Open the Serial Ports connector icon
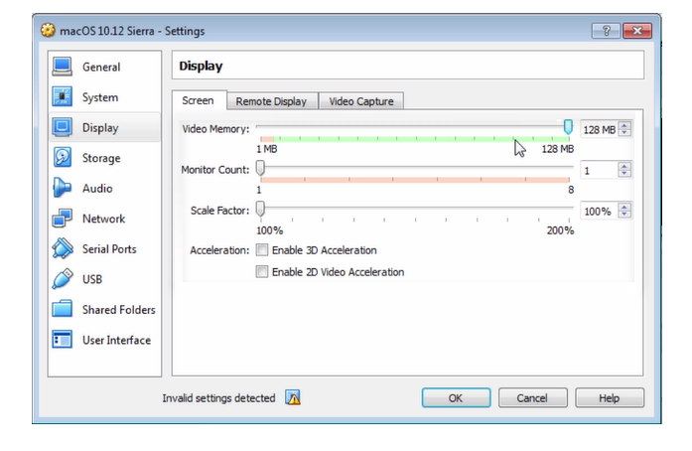Screen dimensions: 692x451 pyautogui.click(x=62, y=248)
